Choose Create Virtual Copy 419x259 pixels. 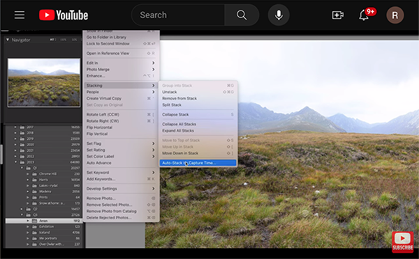coord(121,98)
